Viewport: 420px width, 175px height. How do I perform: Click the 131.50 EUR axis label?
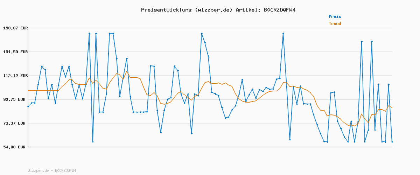point(15,52)
